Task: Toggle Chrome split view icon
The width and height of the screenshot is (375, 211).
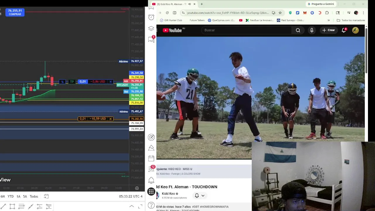Action: click(x=175, y=13)
